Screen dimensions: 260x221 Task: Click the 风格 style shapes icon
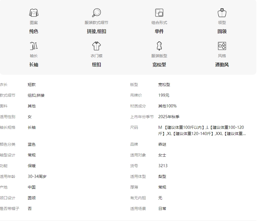(x=222, y=46)
